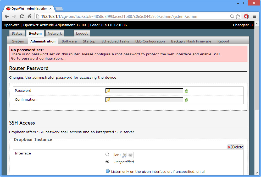Click the OpenWrt Attitude Adjustment 12.09 text

54,25
